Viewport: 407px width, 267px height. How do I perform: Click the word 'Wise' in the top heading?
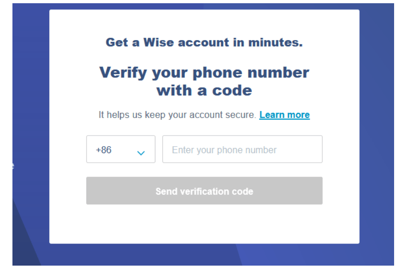pyautogui.click(x=159, y=43)
